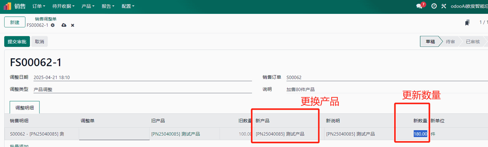488x147 pixels.
Task: Edit the 说明 field text
Action: point(387,89)
